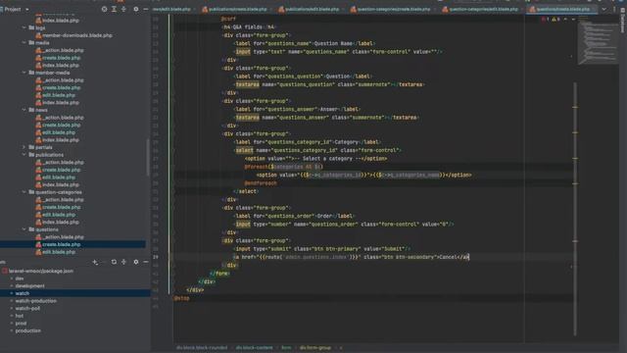This screenshot has width=627, height=353.
Task: Click Collapse All icon in Project panel toolbar
Action: (123, 9)
